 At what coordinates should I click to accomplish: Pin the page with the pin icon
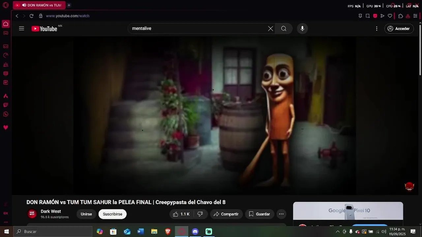360,16
